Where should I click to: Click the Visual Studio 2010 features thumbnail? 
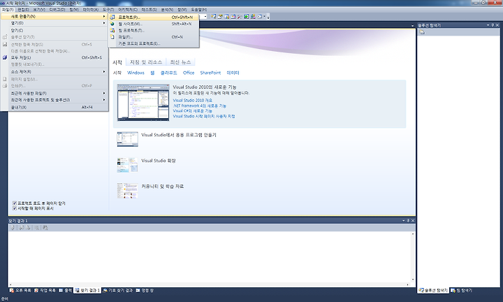click(x=143, y=103)
